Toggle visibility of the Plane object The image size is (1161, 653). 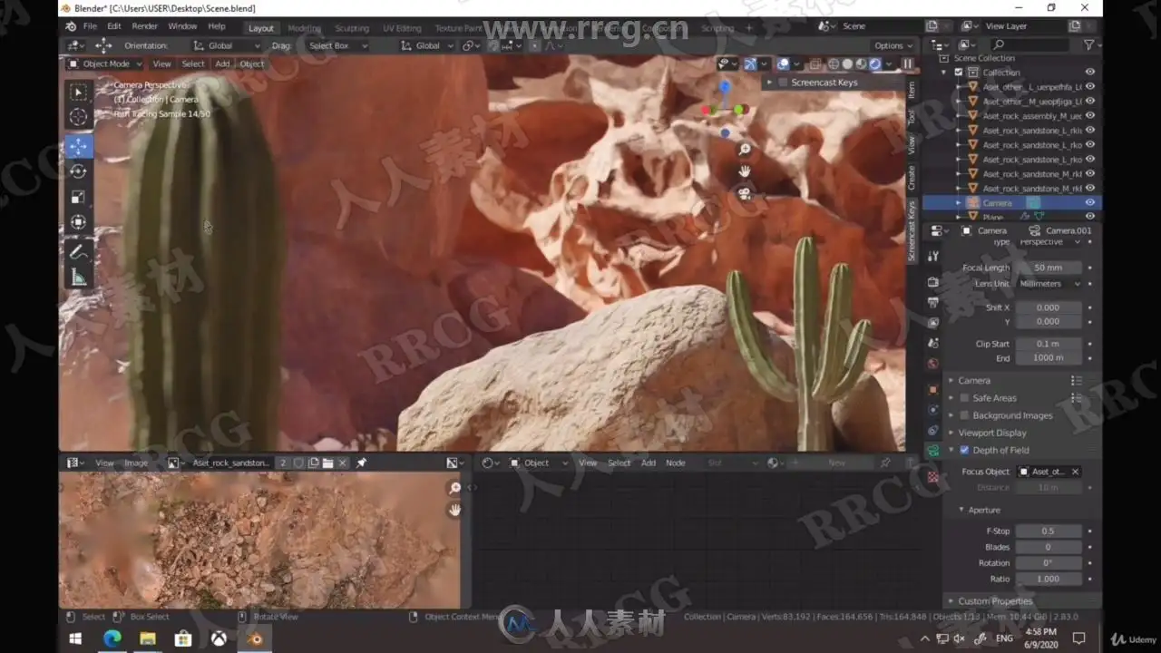coord(1089,217)
